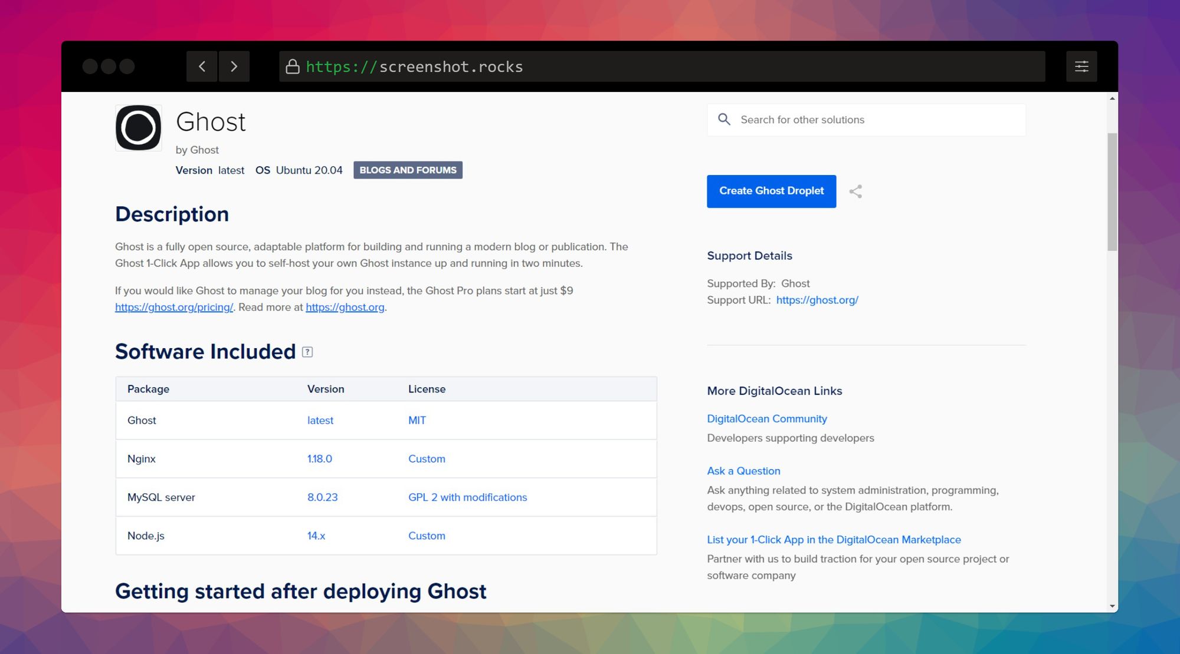Click the Node.js Custom license link

[x=427, y=536]
